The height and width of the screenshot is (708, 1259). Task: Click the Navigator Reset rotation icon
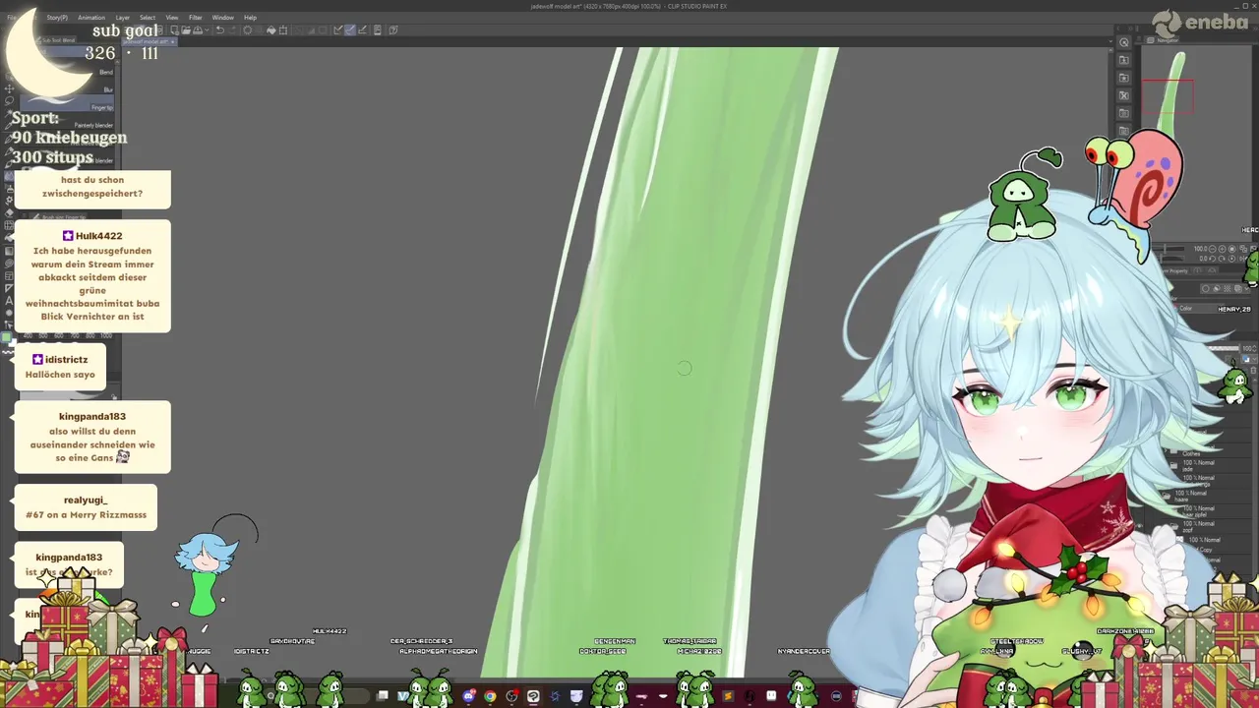click(x=1232, y=259)
